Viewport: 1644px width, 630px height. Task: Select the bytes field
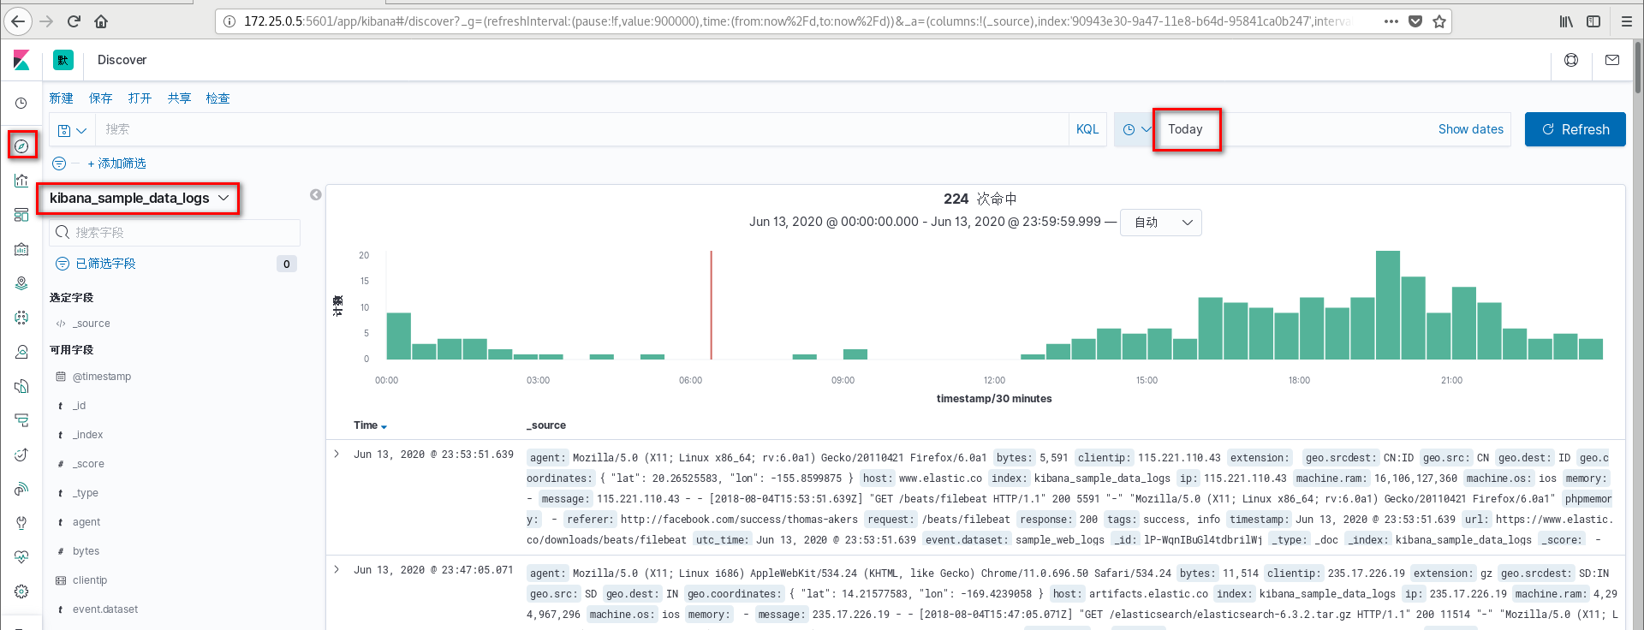tap(86, 551)
